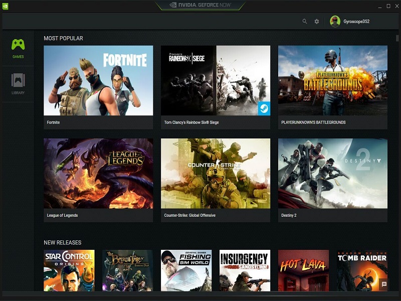Viewport: 401px width, 301px height.
Task: Select the Hot Lava game cover
Action: 304,270
